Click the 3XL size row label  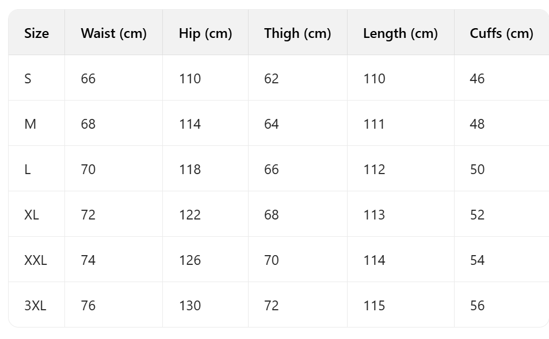(x=35, y=306)
